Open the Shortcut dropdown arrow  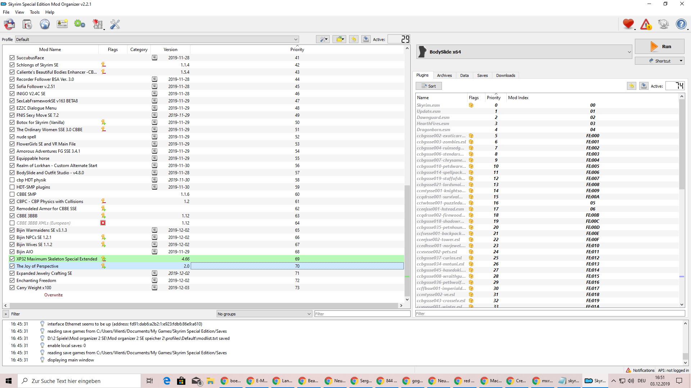pos(681,61)
